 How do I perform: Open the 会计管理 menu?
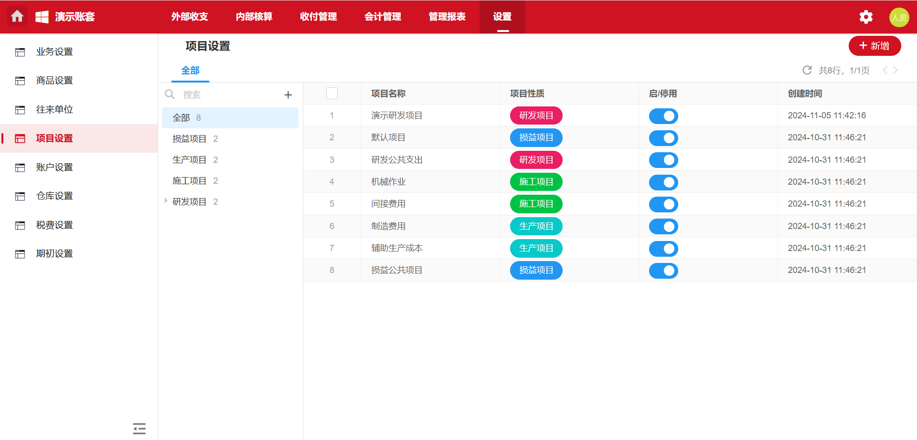coord(383,17)
